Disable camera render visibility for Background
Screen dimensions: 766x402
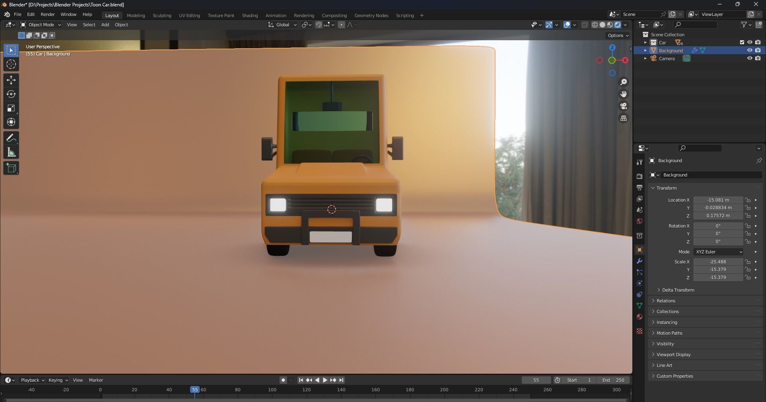(x=758, y=50)
